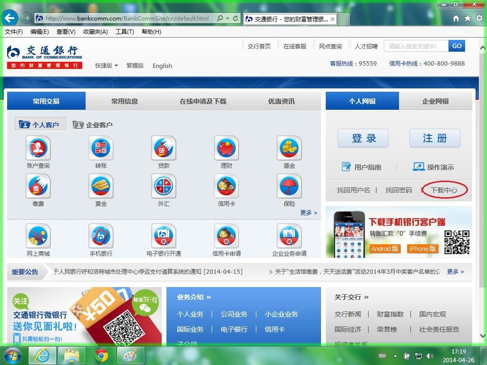487x365 pixels.
Task: Show hidden tray icons arrow
Action: tap(395, 356)
